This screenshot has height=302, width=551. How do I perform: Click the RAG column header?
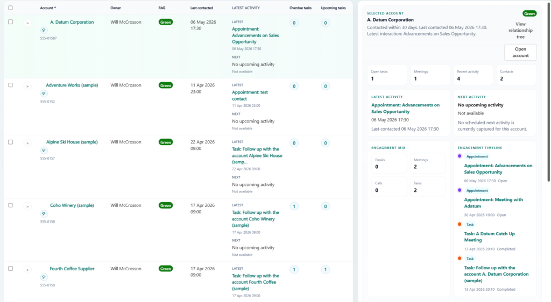(161, 8)
